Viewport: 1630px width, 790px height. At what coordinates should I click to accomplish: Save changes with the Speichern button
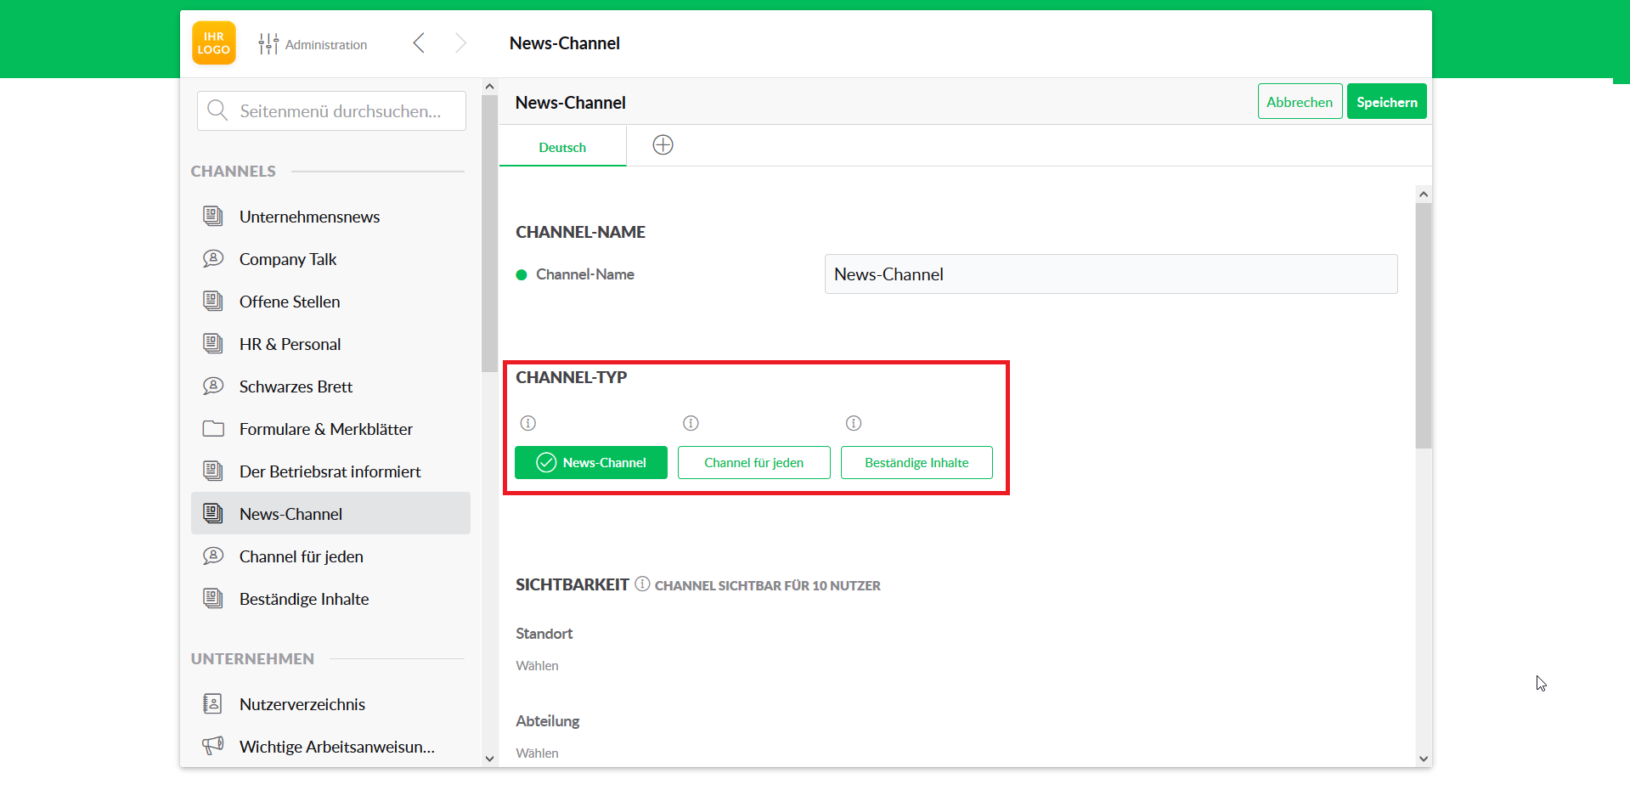pos(1385,101)
